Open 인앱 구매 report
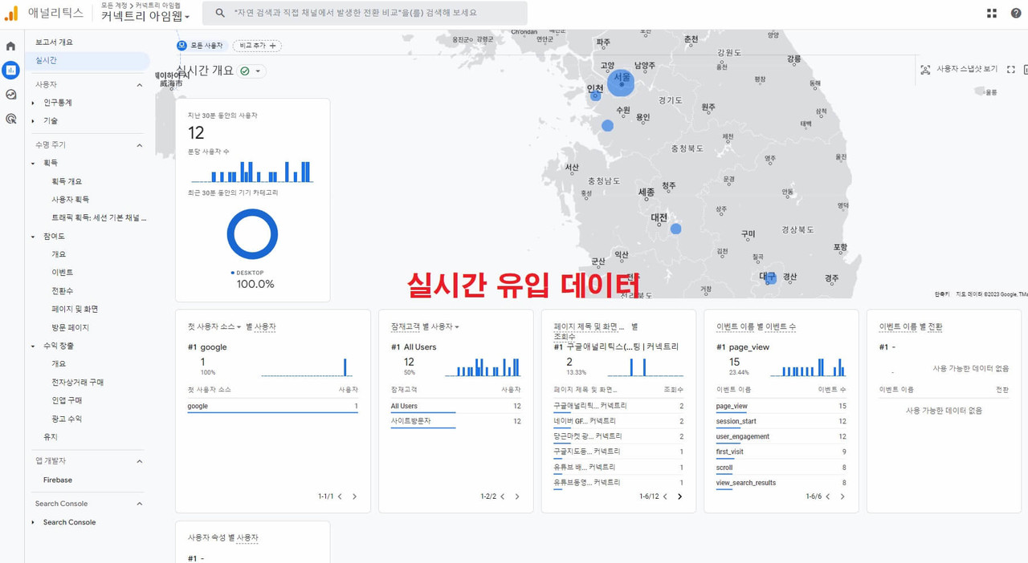Screen dimensions: 1028x563 click(67, 400)
